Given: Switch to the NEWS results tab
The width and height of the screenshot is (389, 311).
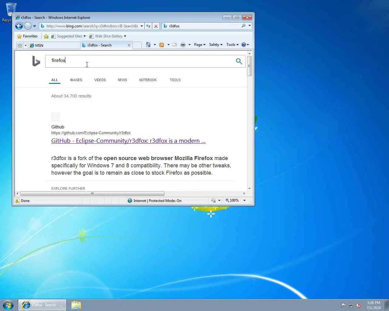Looking at the screenshot, I should pyautogui.click(x=122, y=80).
